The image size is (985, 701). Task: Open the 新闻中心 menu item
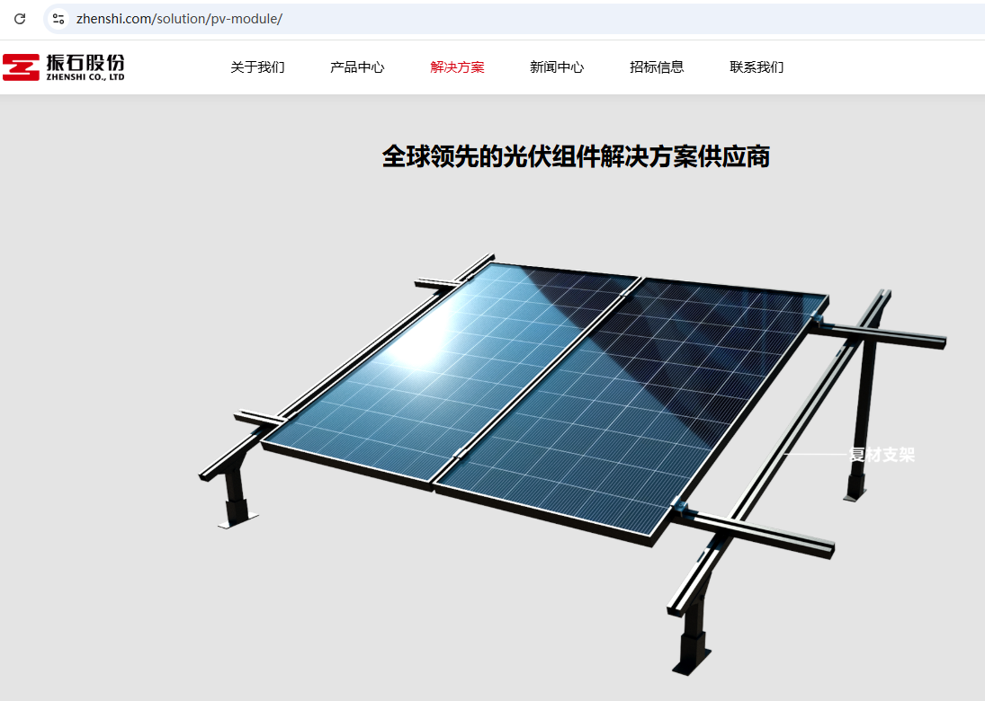click(557, 67)
